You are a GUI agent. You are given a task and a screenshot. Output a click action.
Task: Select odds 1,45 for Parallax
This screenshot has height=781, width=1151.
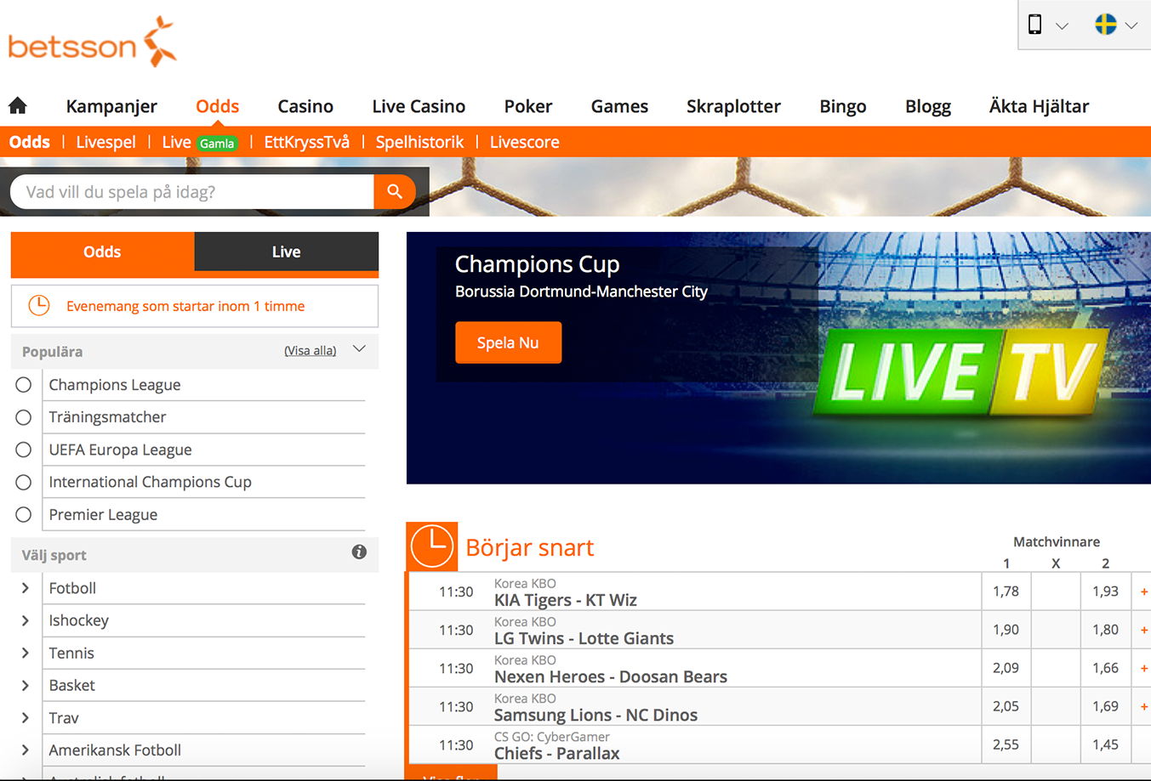tap(1105, 744)
